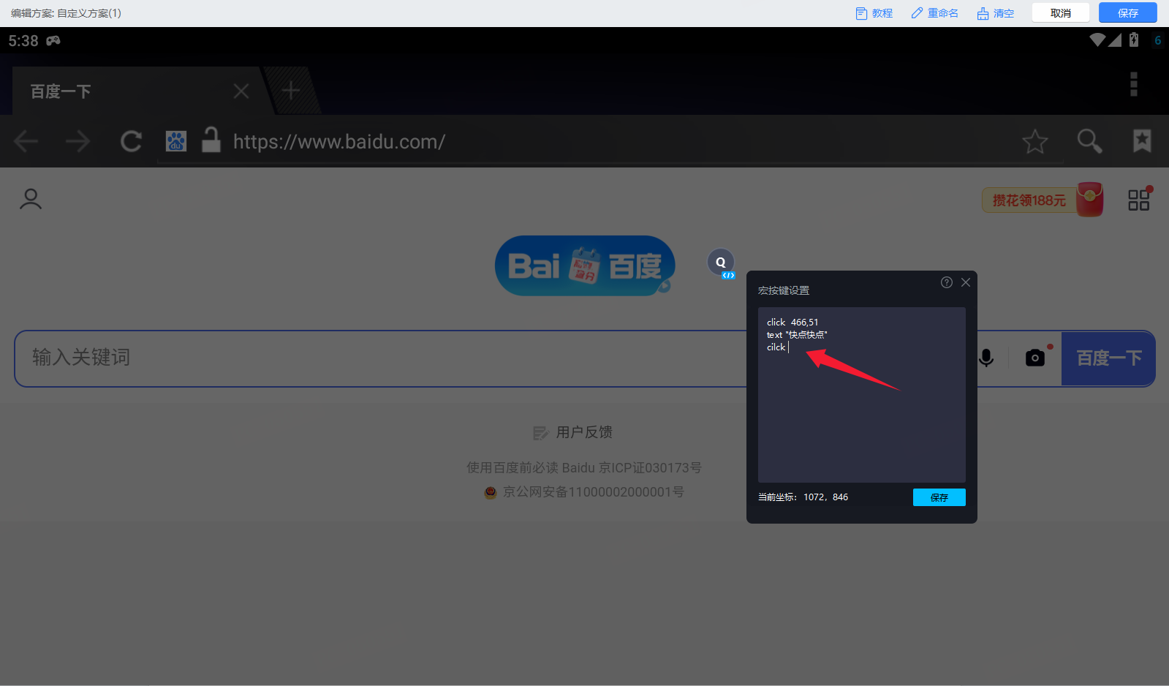Screen dimensions: 1169x686
Task: Open the saved bookmarks icon
Action: pyautogui.click(x=1141, y=140)
